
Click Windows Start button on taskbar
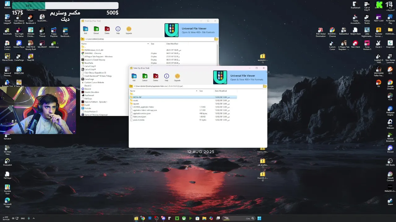(259, 218)
